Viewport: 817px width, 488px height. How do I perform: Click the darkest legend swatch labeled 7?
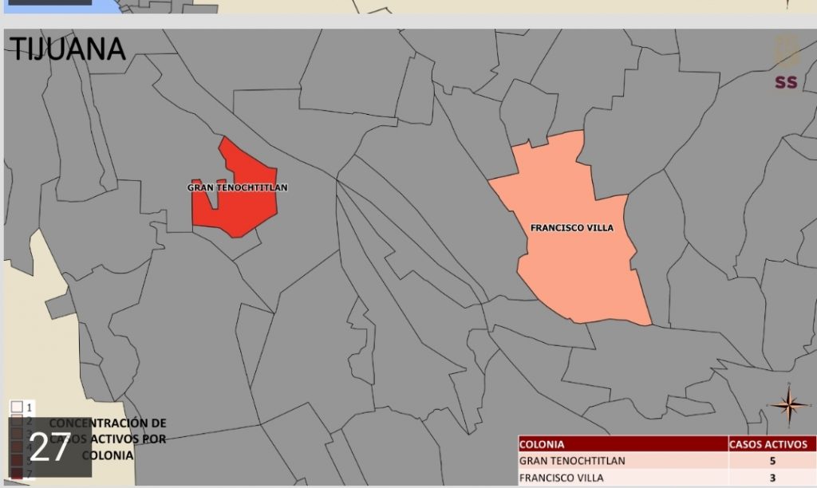click(x=17, y=474)
